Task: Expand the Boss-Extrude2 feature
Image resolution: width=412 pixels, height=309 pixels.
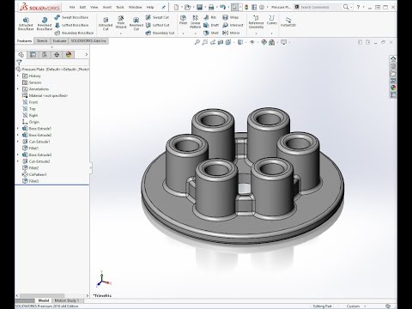Action: 18,135
